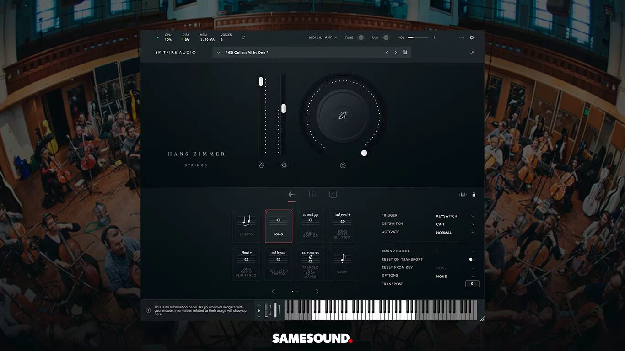Image resolution: width=625 pixels, height=351 pixels.
Task: Click the Transpose value field
Action: tap(472, 284)
